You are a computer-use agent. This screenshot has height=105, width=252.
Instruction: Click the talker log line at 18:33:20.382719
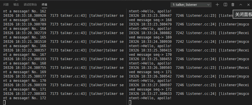coord(63,33)
